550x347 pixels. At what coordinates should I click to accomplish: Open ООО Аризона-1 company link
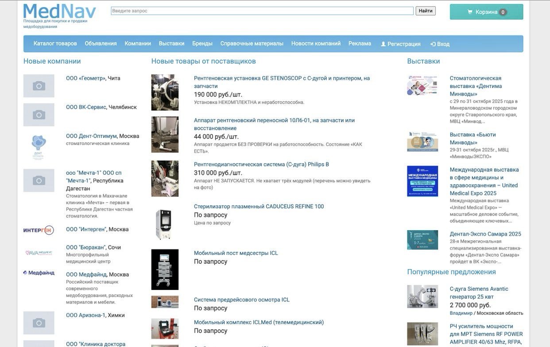(x=85, y=315)
